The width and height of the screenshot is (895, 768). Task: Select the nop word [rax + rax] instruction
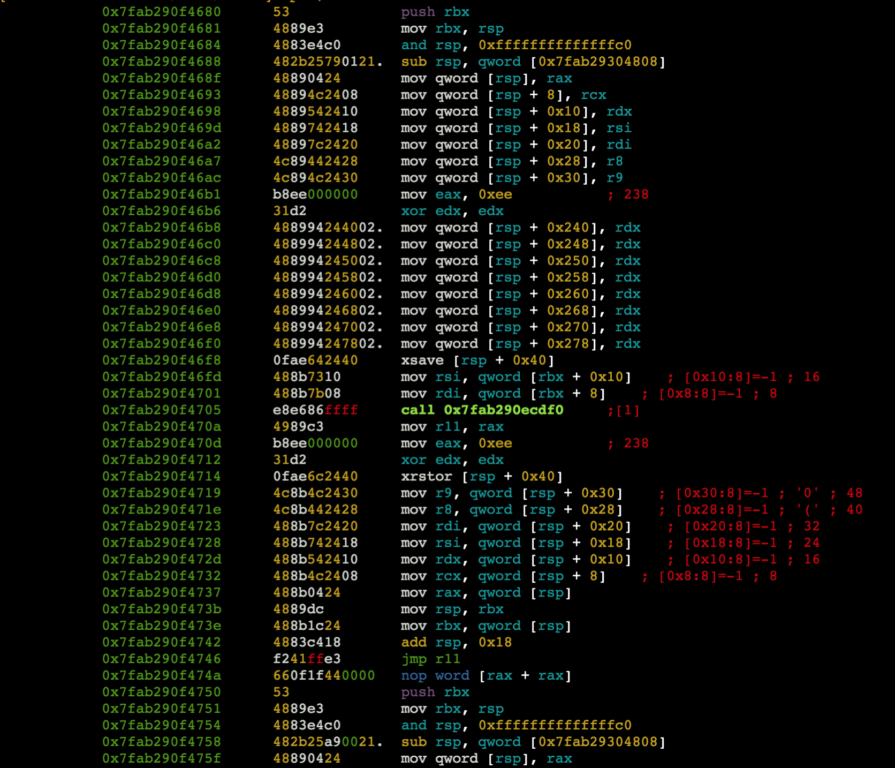coord(486,675)
